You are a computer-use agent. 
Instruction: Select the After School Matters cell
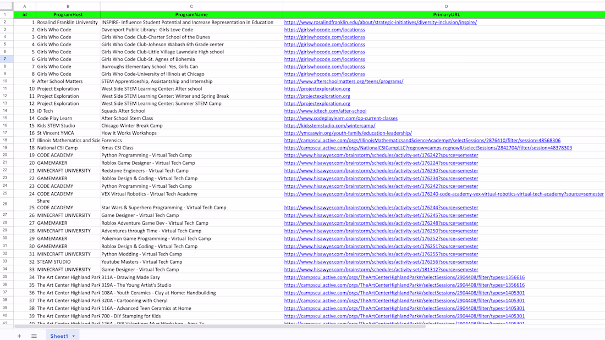tap(68, 81)
